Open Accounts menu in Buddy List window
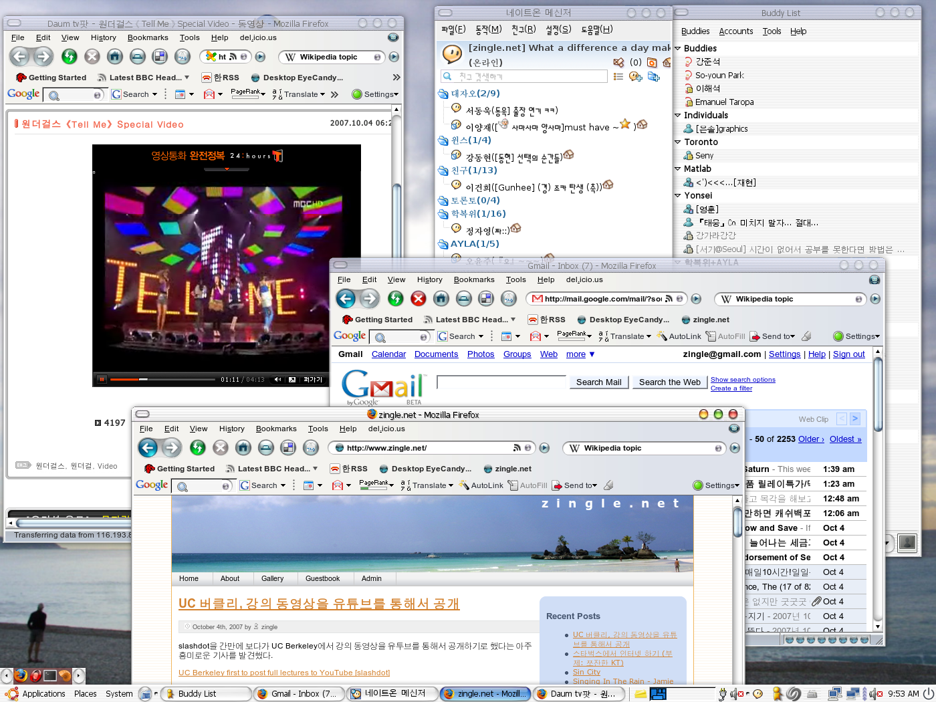The image size is (936, 702). click(x=736, y=31)
